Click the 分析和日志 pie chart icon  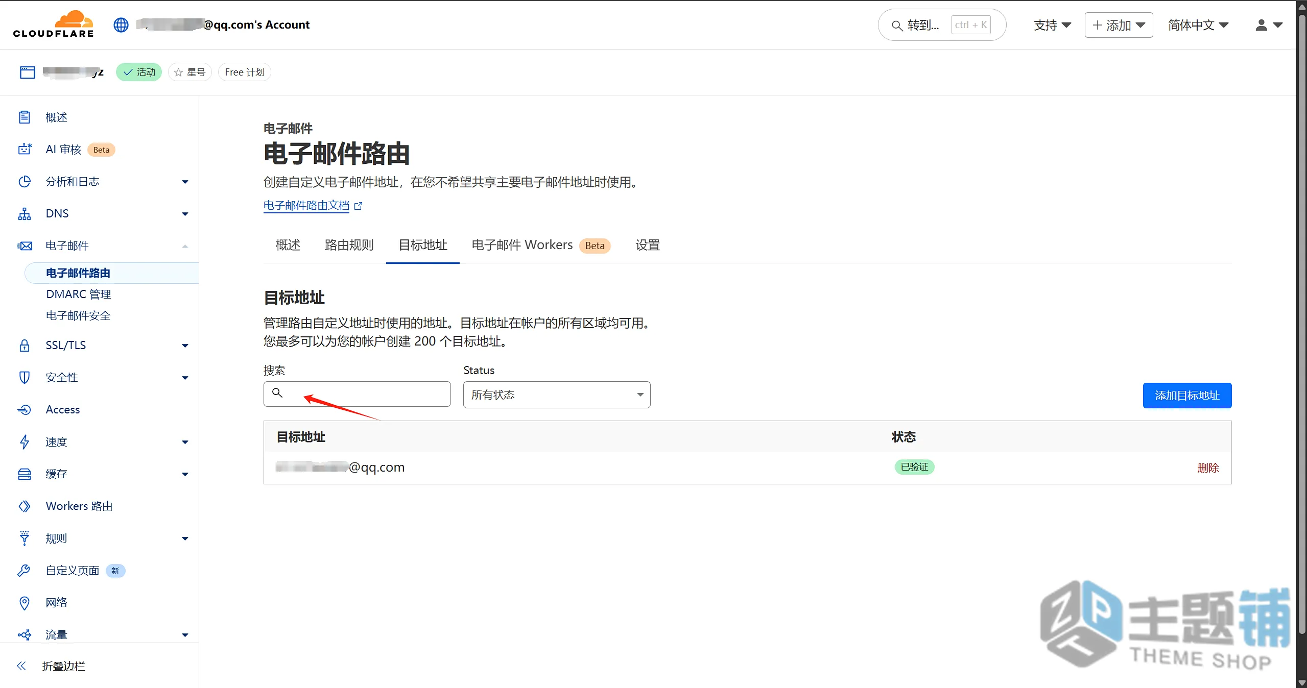coord(25,182)
